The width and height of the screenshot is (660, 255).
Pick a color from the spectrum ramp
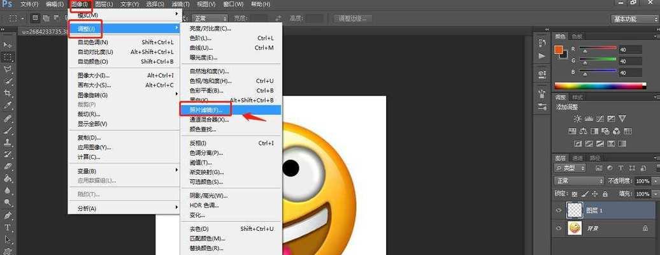tap(600, 85)
